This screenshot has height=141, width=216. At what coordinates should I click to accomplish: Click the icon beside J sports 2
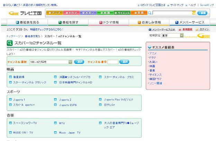(55, 100)
